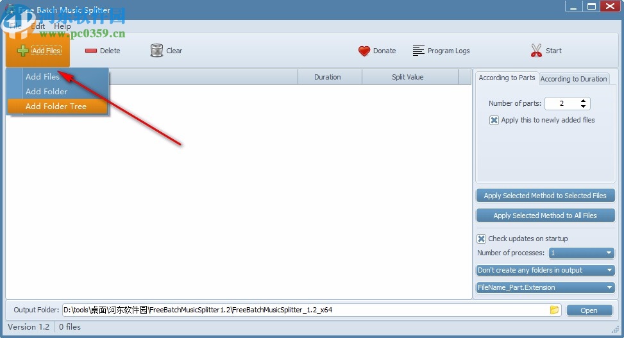Minimize the Free Batch Music Splitter window

coord(573,7)
